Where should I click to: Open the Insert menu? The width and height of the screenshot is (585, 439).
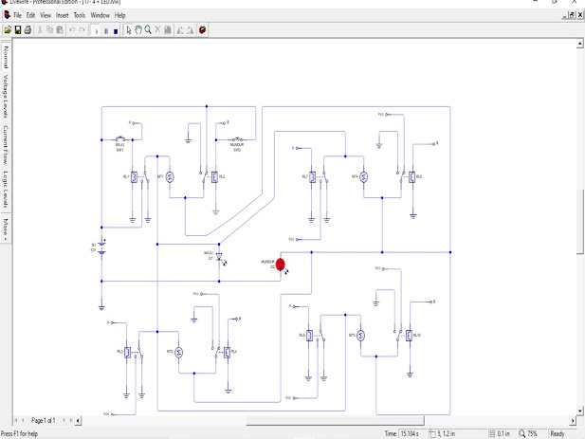[x=62, y=15]
